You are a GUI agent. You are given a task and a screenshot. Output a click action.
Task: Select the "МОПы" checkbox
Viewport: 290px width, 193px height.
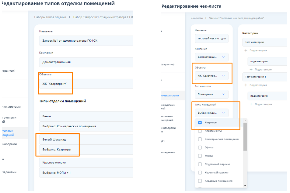pos(200,156)
